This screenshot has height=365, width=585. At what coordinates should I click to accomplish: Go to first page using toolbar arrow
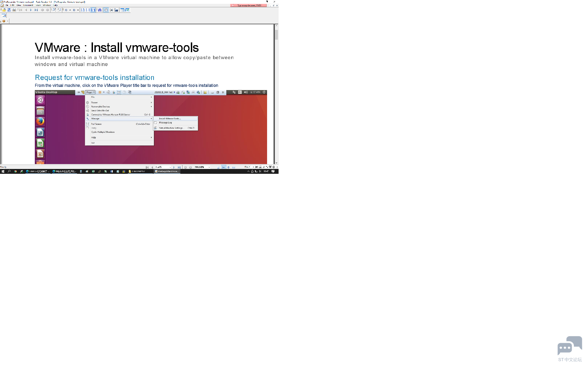[x=21, y=10]
